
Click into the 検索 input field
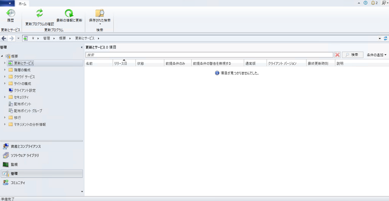point(209,55)
